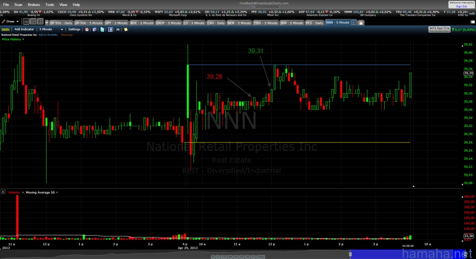Click the NNN ticker symbol box
The height and width of the screenshot is (259, 476).
click(x=5, y=29)
